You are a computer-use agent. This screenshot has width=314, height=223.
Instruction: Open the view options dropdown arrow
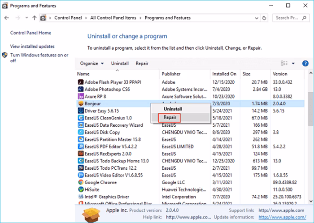coord(293,64)
